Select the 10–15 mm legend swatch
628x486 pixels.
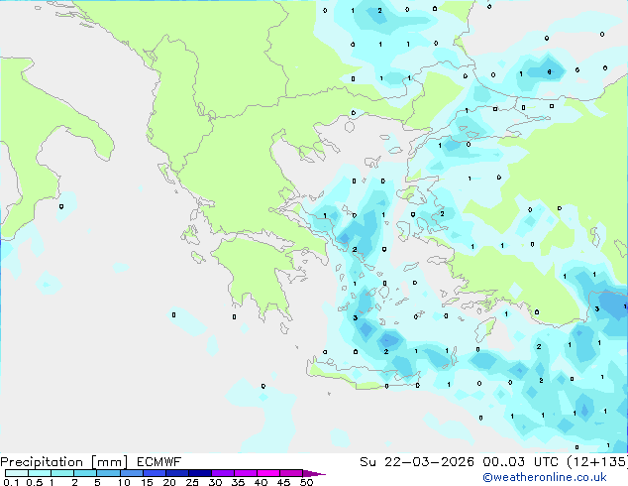(131, 473)
